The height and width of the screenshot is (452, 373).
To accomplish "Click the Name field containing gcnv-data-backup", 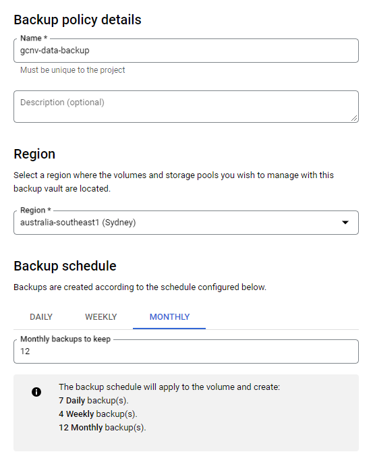I will click(186, 51).
